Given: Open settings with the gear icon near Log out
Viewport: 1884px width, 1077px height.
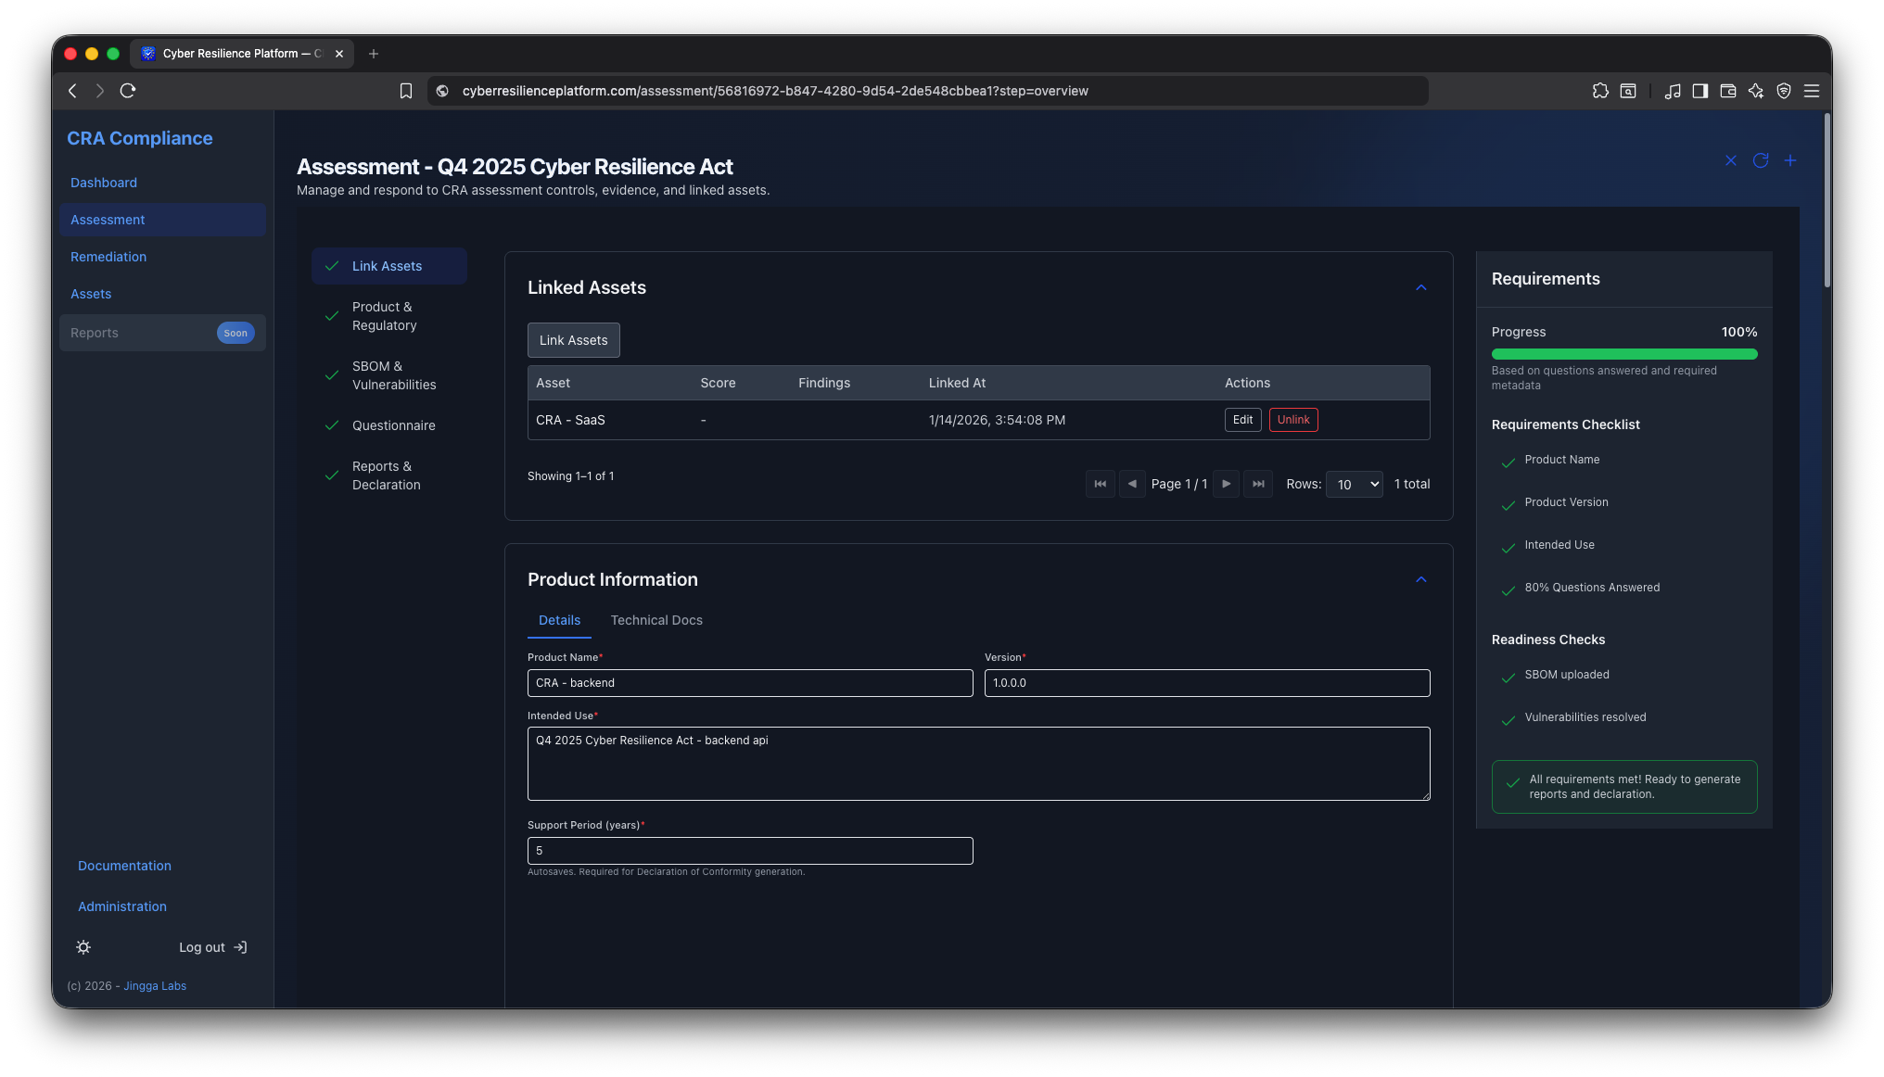Looking at the screenshot, I should point(83,946).
